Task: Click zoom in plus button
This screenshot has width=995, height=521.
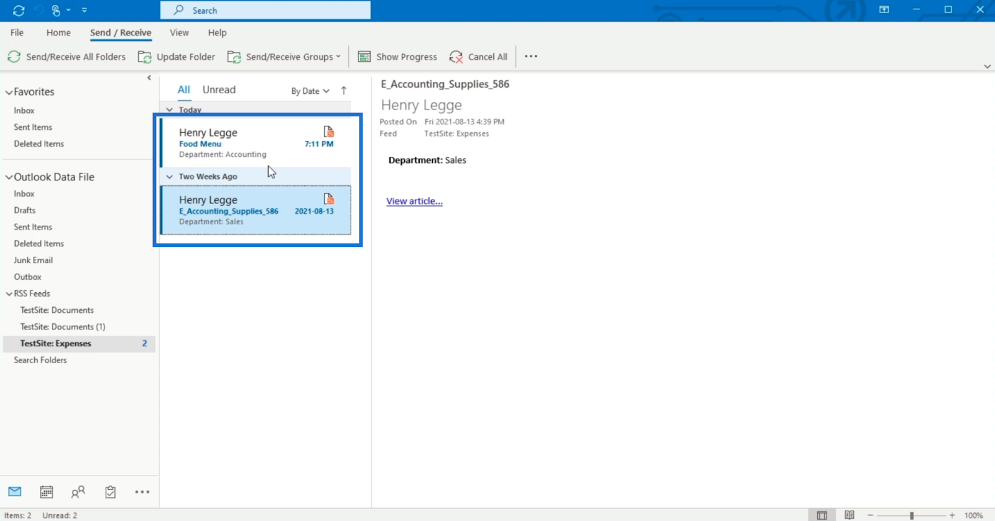Action: pyautogui.click(x=952, y=515)
